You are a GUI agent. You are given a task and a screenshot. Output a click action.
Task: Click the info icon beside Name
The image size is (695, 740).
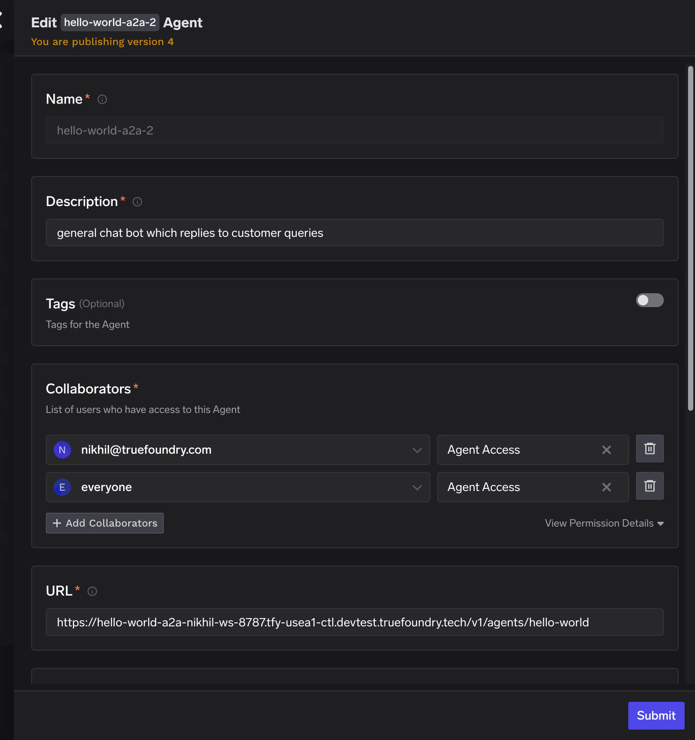coord(102,99)
